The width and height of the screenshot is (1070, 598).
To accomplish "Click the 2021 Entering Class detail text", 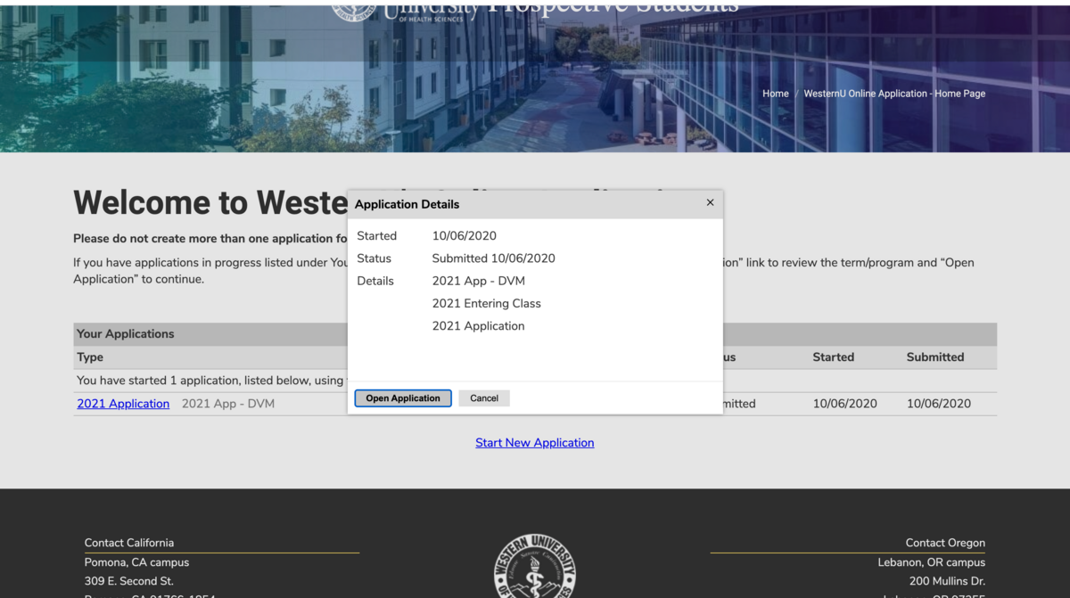I will pos(486,304).
